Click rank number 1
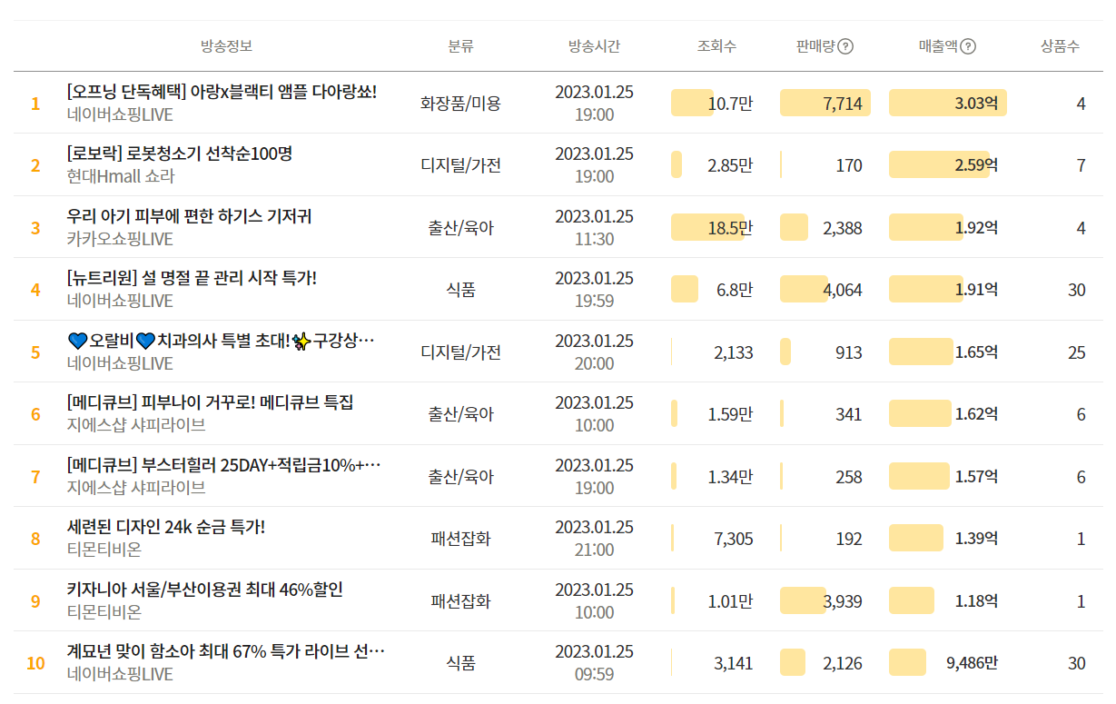Viewport: 1116px width, 704px height. click(35, 104)
